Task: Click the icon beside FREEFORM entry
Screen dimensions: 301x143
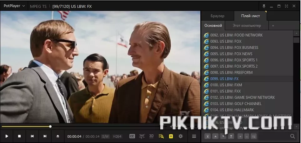Action: pyautogui.click(x=206, y=72)
